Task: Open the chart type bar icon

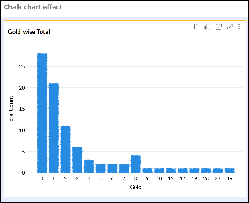Action: click(207, 27)
